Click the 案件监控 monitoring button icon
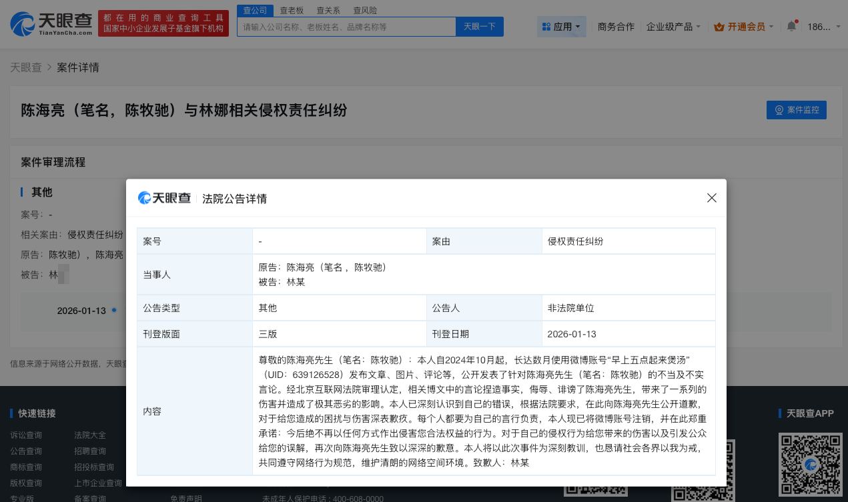Screen dimensions: 848x502 pos(779,110)
